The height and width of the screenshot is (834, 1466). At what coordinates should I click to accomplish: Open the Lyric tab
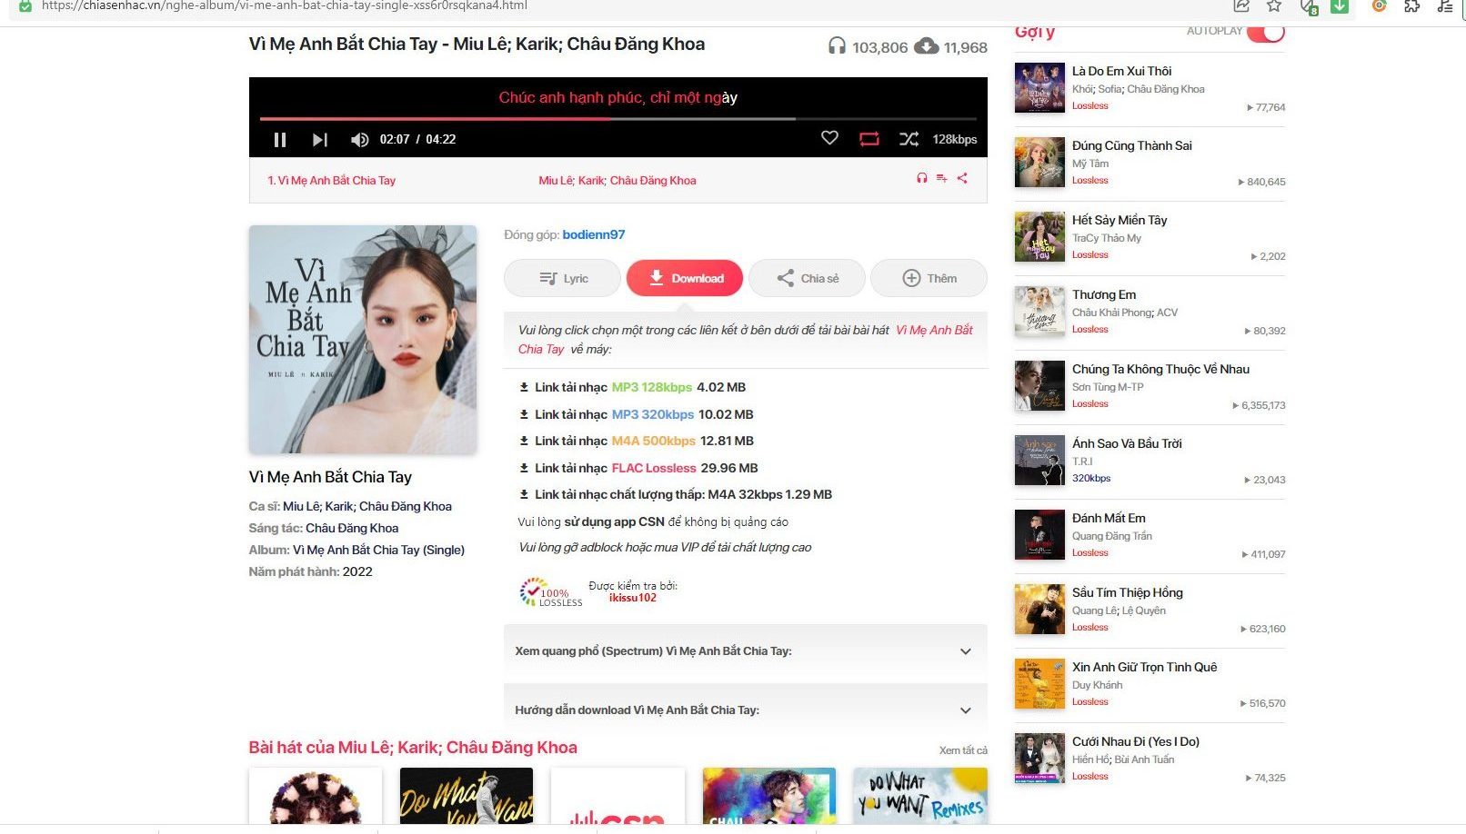(562, 279)
